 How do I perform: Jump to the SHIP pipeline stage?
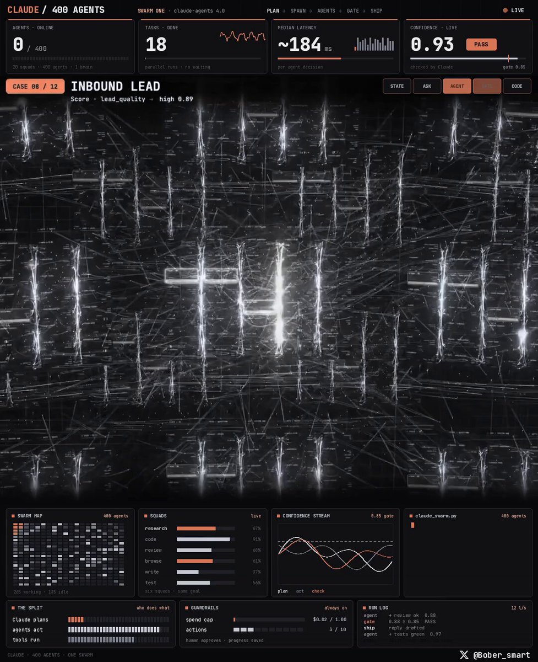[x=376, y=11]
